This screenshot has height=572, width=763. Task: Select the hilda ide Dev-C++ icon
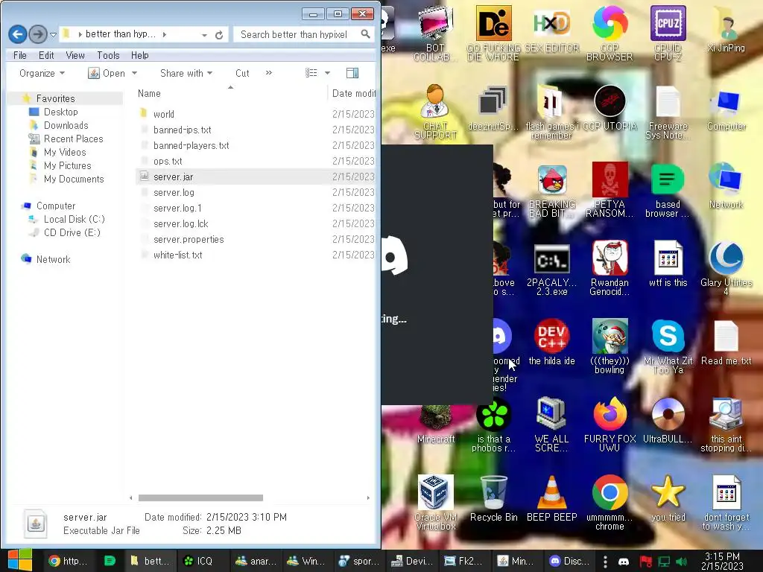552,343
